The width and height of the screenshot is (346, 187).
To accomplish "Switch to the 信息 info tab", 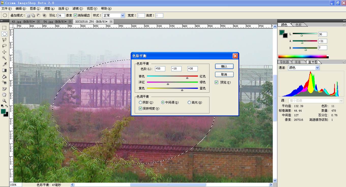I will [298, 62].
